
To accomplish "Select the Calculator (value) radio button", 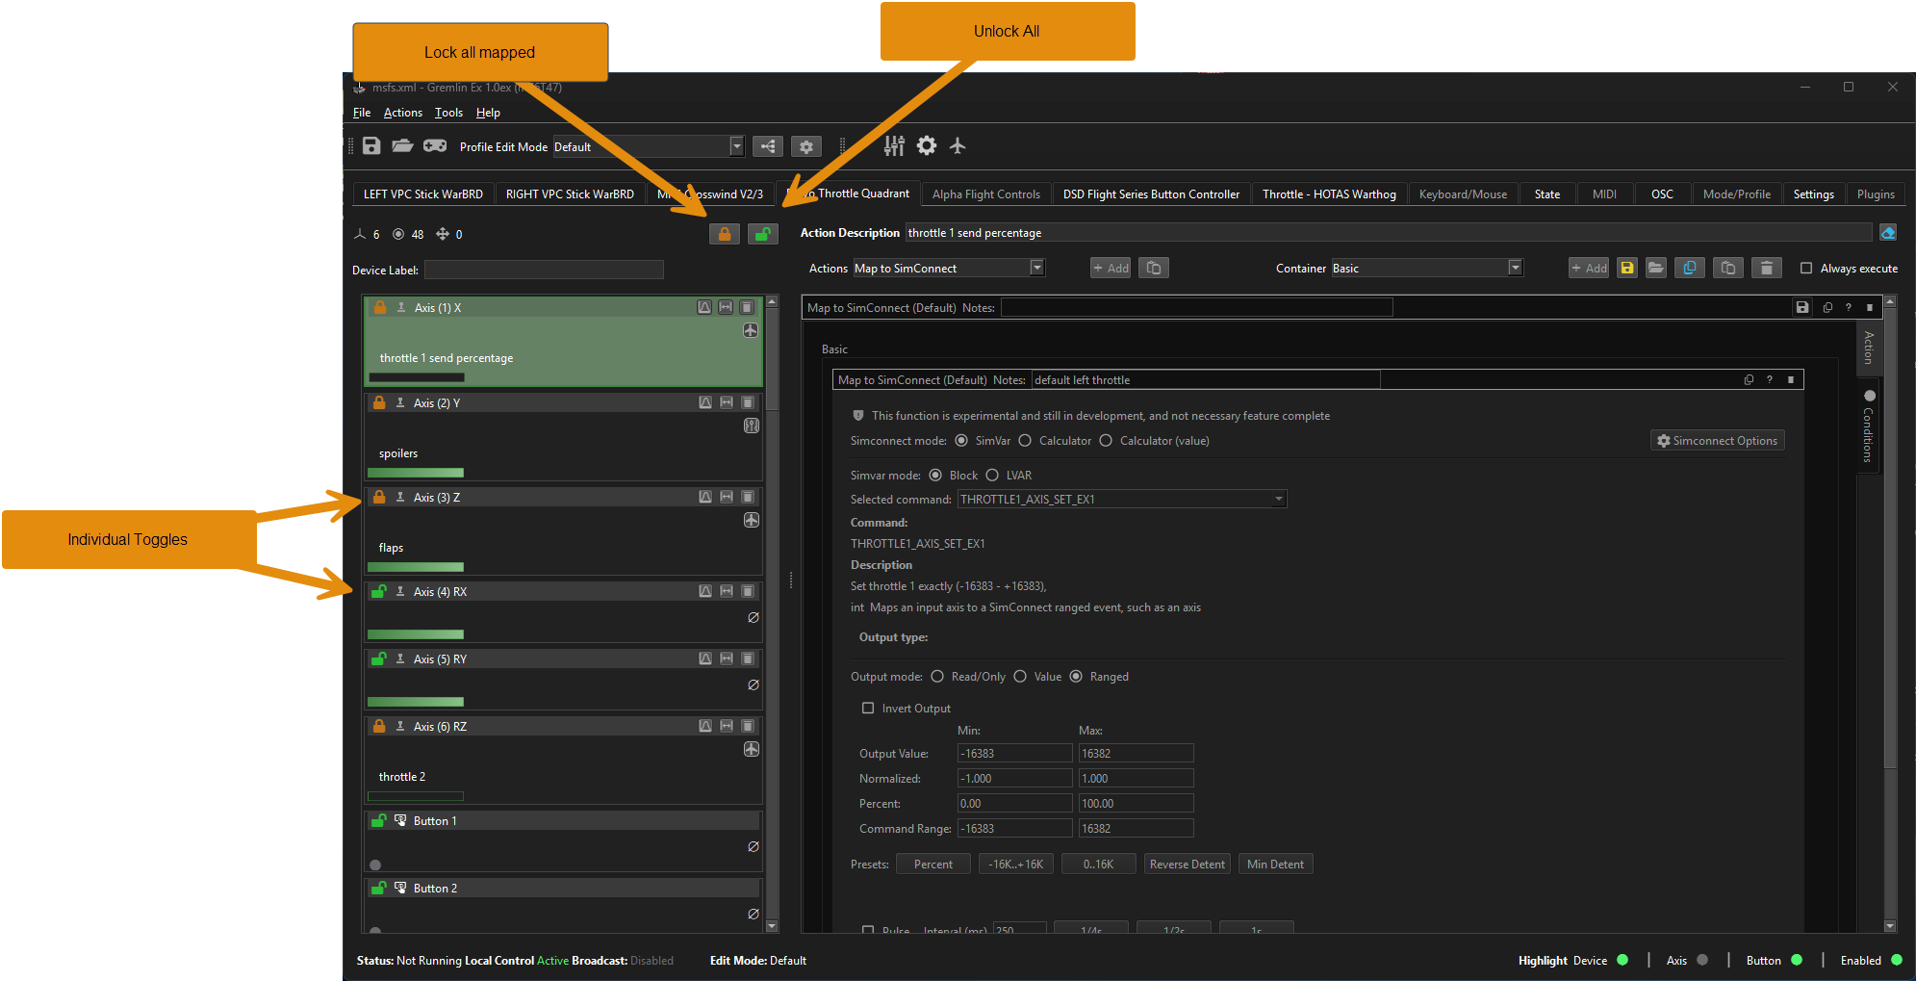I will [1106, 440].
